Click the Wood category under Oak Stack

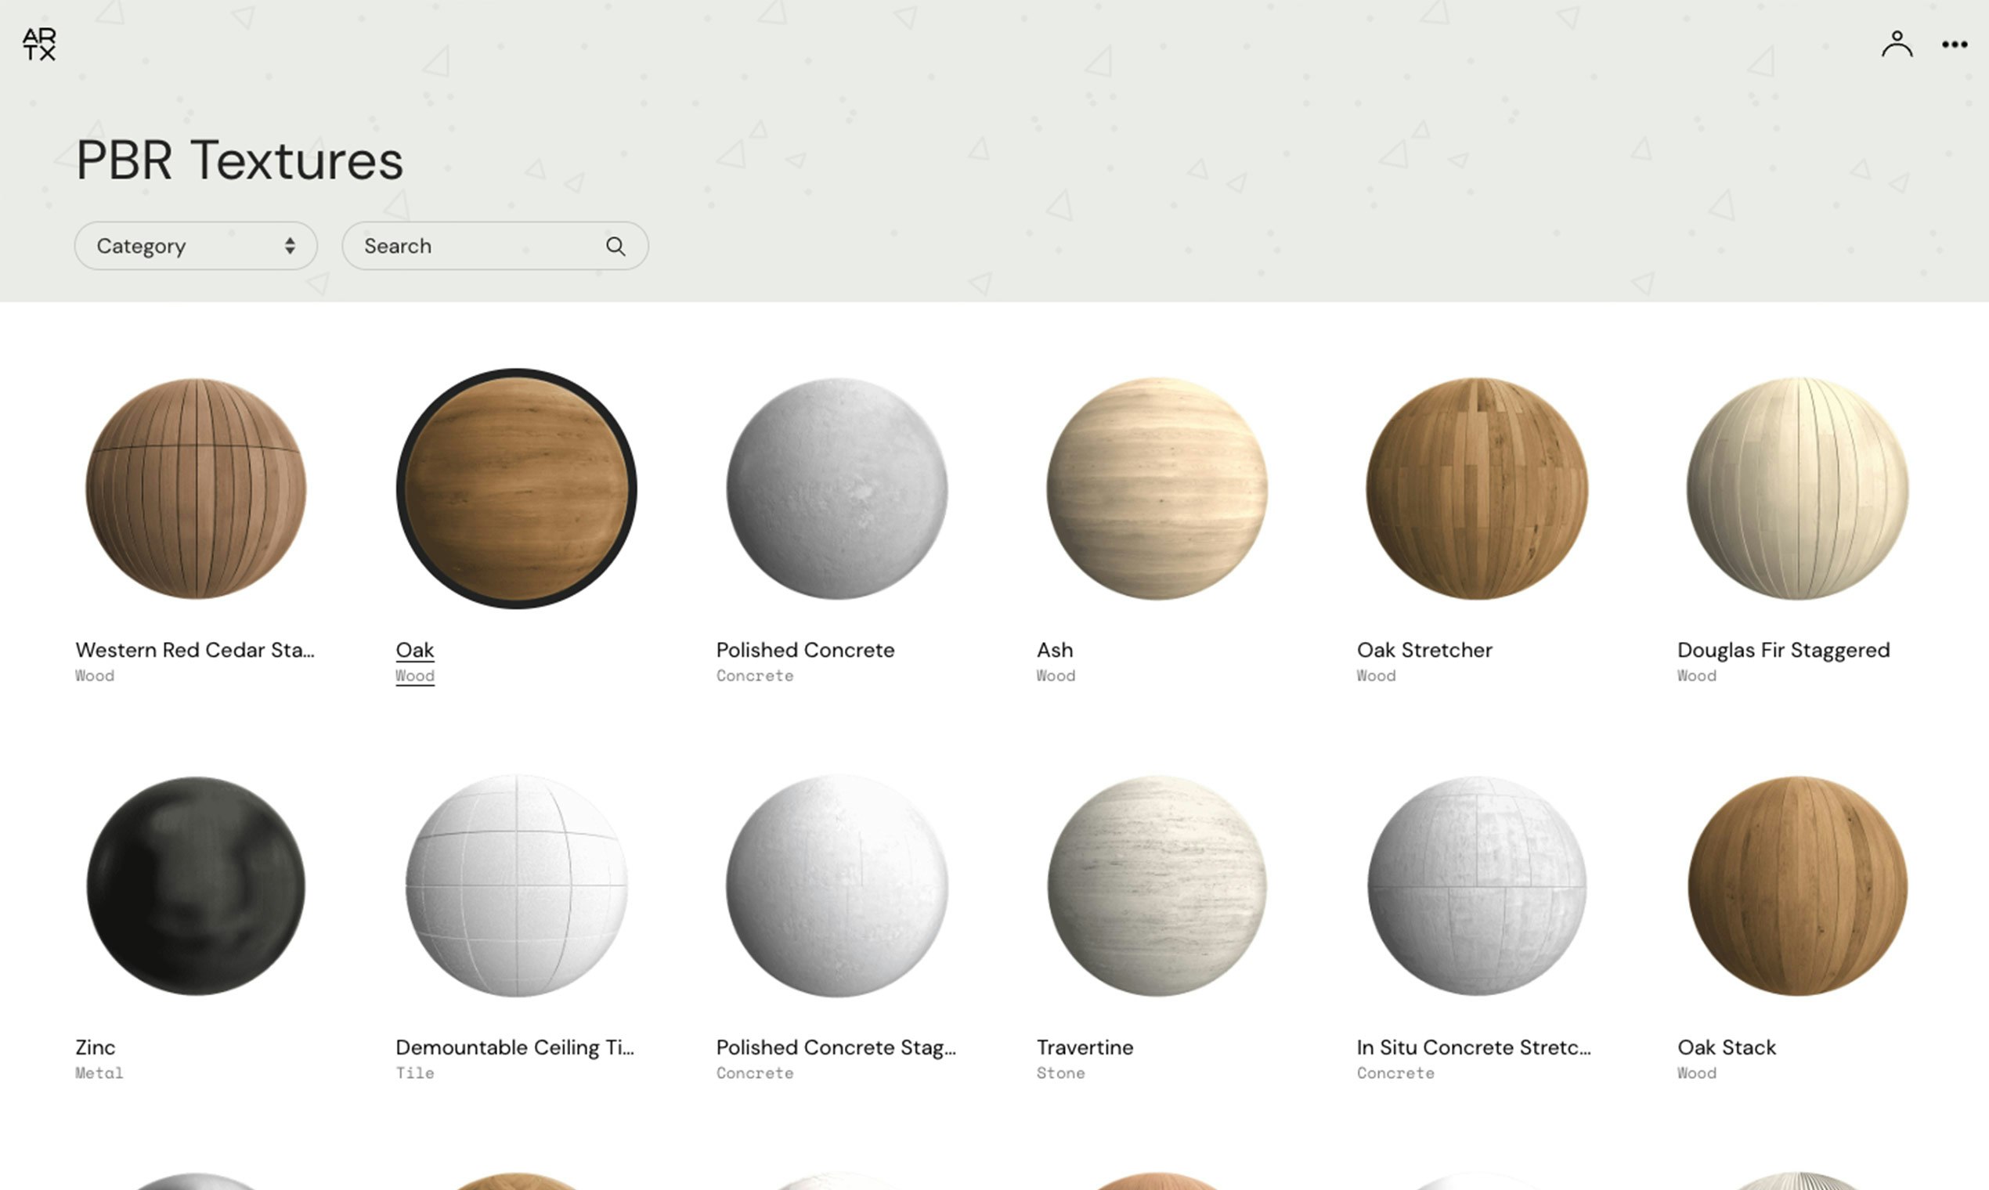(x=1697, y=1073)
